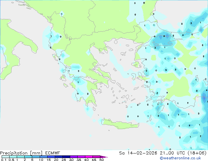The width and height of the screenshot is (208, 161).
Task: Click the legend label '40'
Action: pyautogui.click(x=86, y=160)
